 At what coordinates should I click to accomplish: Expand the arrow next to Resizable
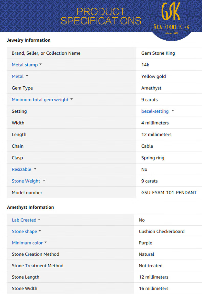click(35, 169)
